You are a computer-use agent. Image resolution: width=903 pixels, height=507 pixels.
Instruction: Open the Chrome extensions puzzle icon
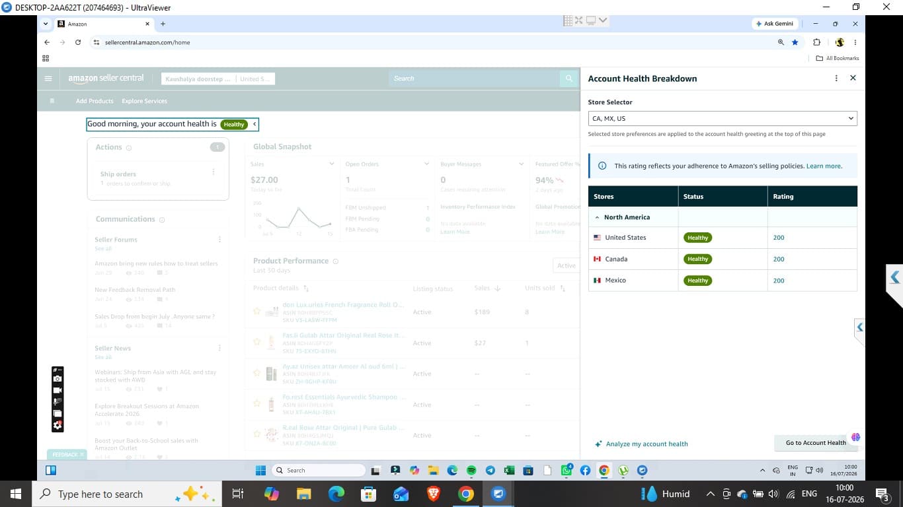[x=816, y=42]
